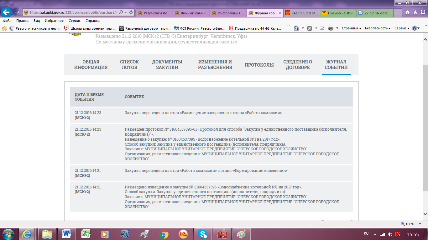Switch to the Протоколы tab
This screenshot has width=428, height=240.
point(259,65)
